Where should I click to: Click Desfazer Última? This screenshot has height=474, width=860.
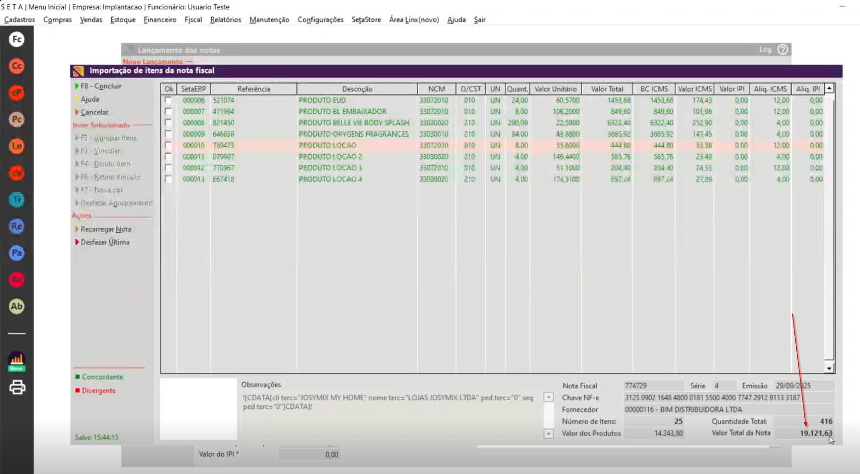click(102, 242)
